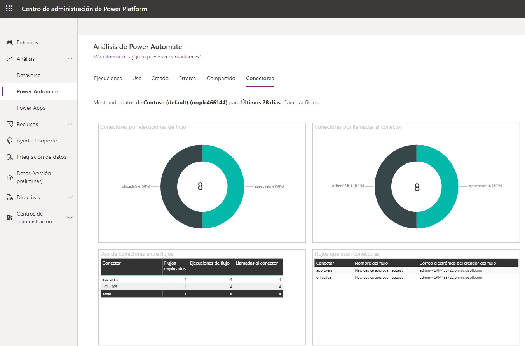
Task: Collapse the navigation hamburger menu
Action: coord(9,26)
